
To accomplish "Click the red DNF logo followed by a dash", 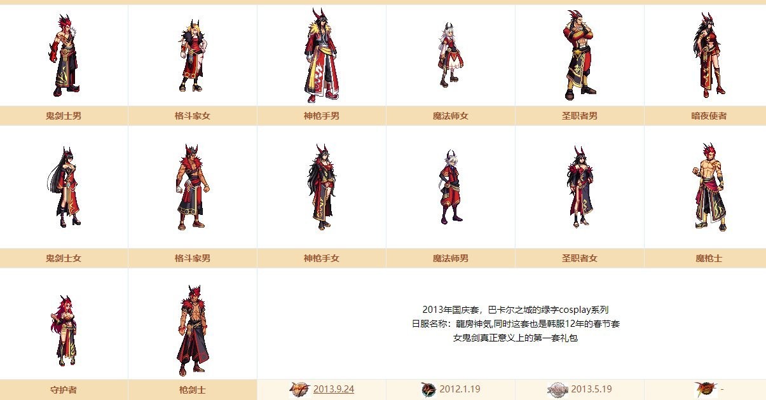I will 707,389.
